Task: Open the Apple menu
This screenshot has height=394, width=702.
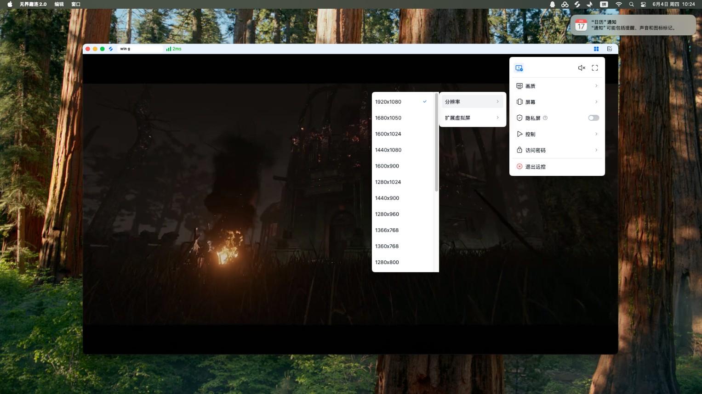Action: tap(10, 4)
